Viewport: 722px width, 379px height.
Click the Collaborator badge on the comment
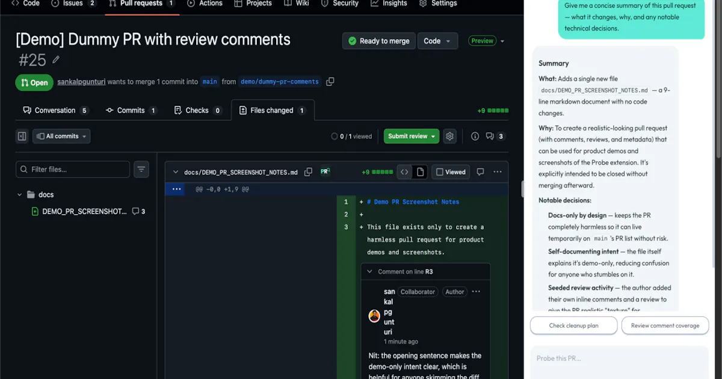(418, 292)
